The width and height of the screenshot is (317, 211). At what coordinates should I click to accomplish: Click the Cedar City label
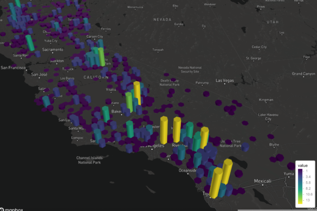(x=259, y=47)
